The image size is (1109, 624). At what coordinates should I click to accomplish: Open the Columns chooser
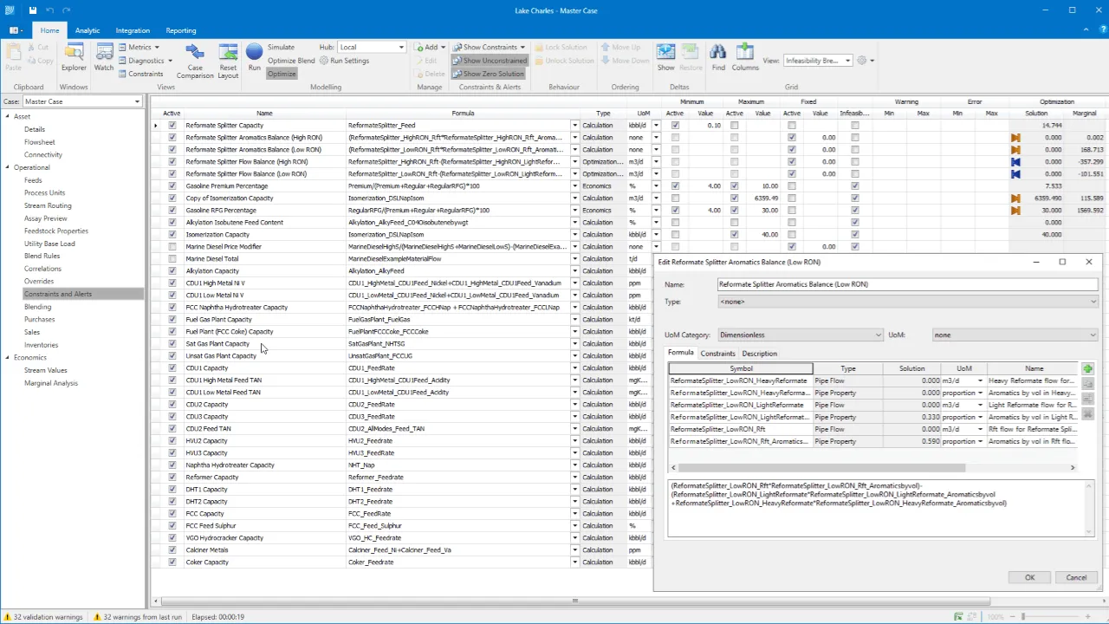(x=745, y=56)
